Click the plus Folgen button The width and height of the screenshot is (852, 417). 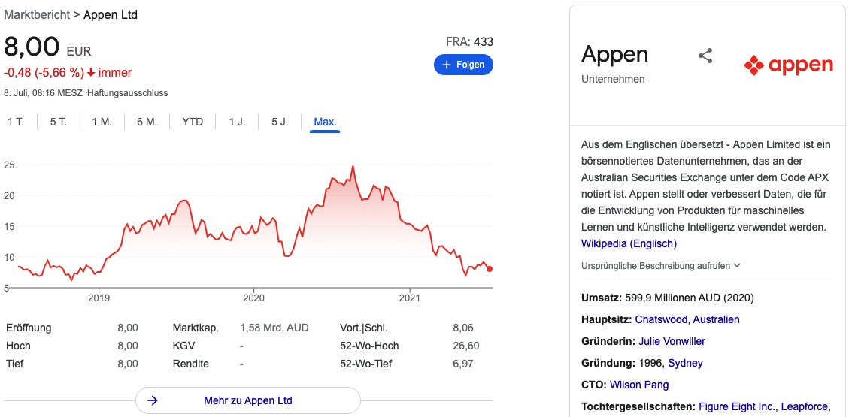tap(463, 65)
